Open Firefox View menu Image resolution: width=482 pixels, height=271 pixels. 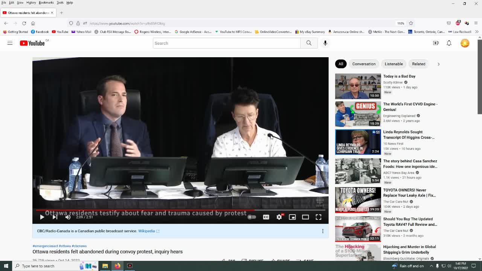[x=20, y=3]
